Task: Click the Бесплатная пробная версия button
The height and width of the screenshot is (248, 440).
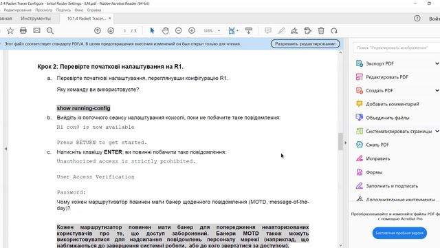Action: [399, 233]
